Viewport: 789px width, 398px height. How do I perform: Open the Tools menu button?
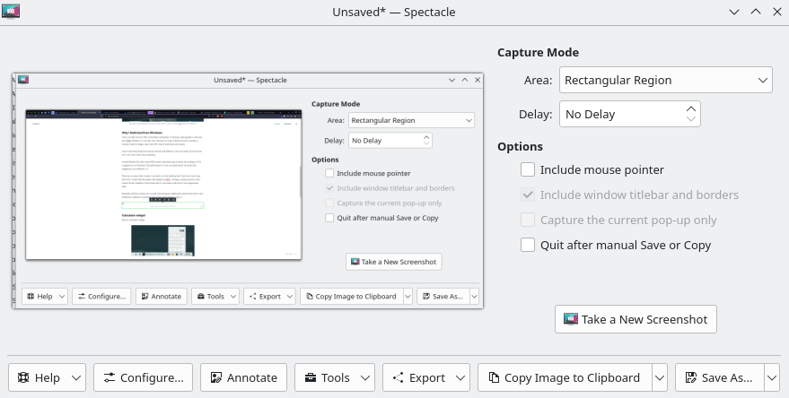tap(334, 377)
